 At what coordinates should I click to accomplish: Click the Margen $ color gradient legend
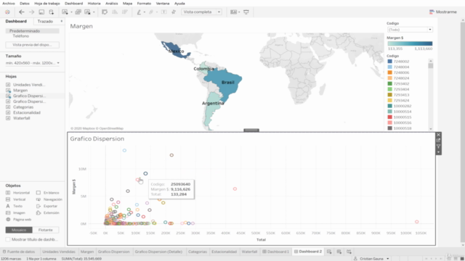(410, 43)
